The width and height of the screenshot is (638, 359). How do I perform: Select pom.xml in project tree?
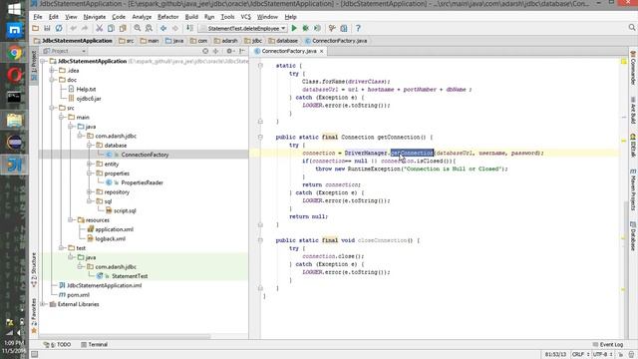[x=78, y=295]
